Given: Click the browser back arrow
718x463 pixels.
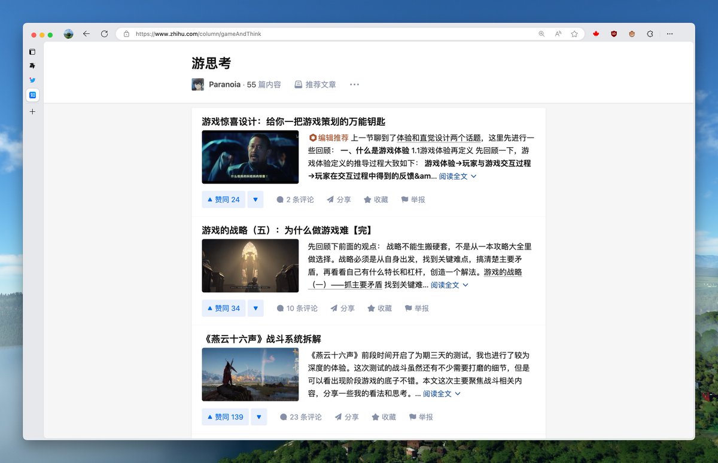Looking at the screenshot, I should pyautogui.click(x=86, y=34).
